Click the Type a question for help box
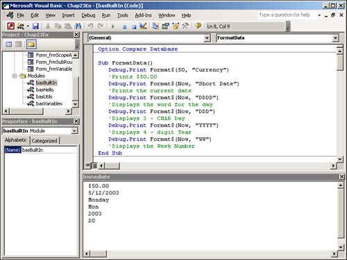Viewport: 347px width, 260px height. (287, 15)
